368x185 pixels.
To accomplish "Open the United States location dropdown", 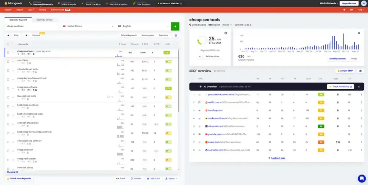I will coord(88,27).
